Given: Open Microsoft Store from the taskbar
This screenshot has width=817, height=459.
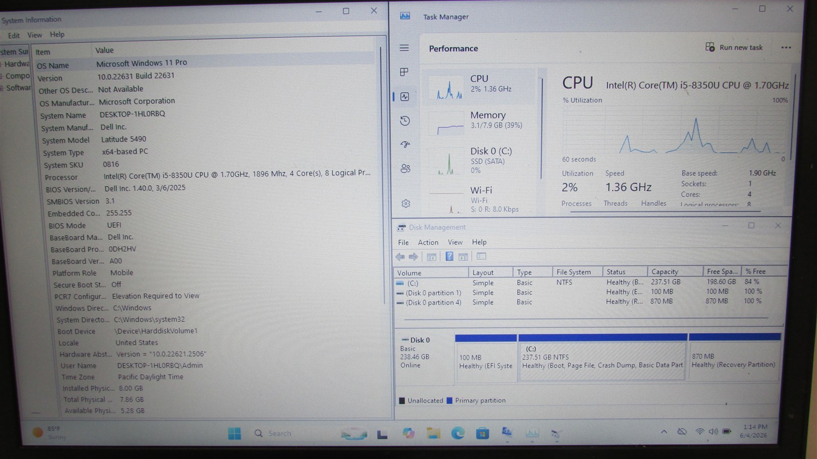Looking at the screenshot, I should tap(483, 433).
